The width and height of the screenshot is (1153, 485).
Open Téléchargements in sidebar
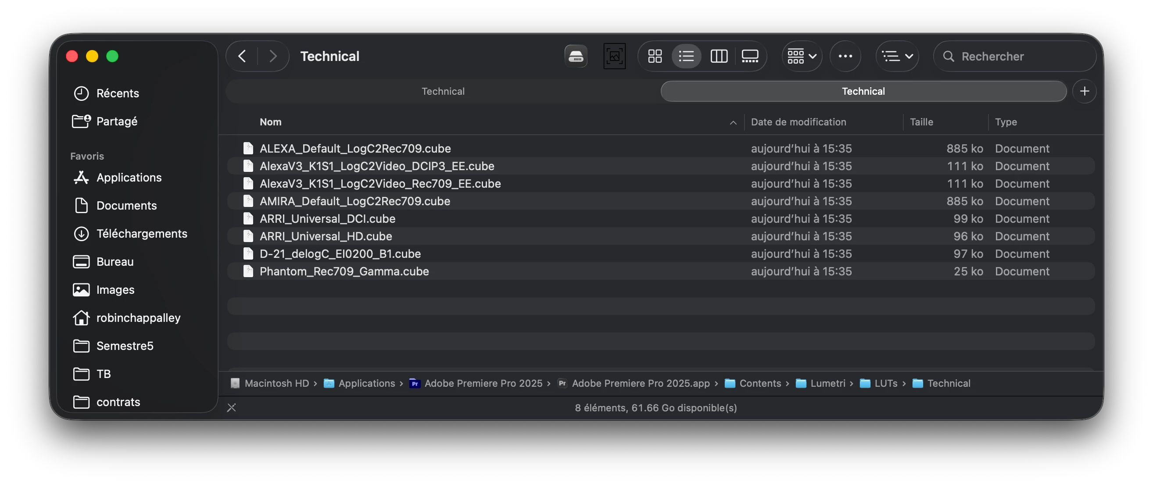[137, 234]
